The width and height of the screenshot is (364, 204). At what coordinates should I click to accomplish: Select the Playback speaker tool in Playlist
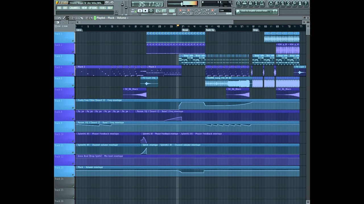point(91,18)
